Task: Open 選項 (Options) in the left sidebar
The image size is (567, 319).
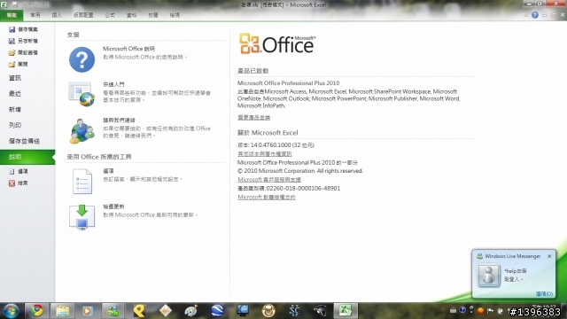Action: coord(18,171)
